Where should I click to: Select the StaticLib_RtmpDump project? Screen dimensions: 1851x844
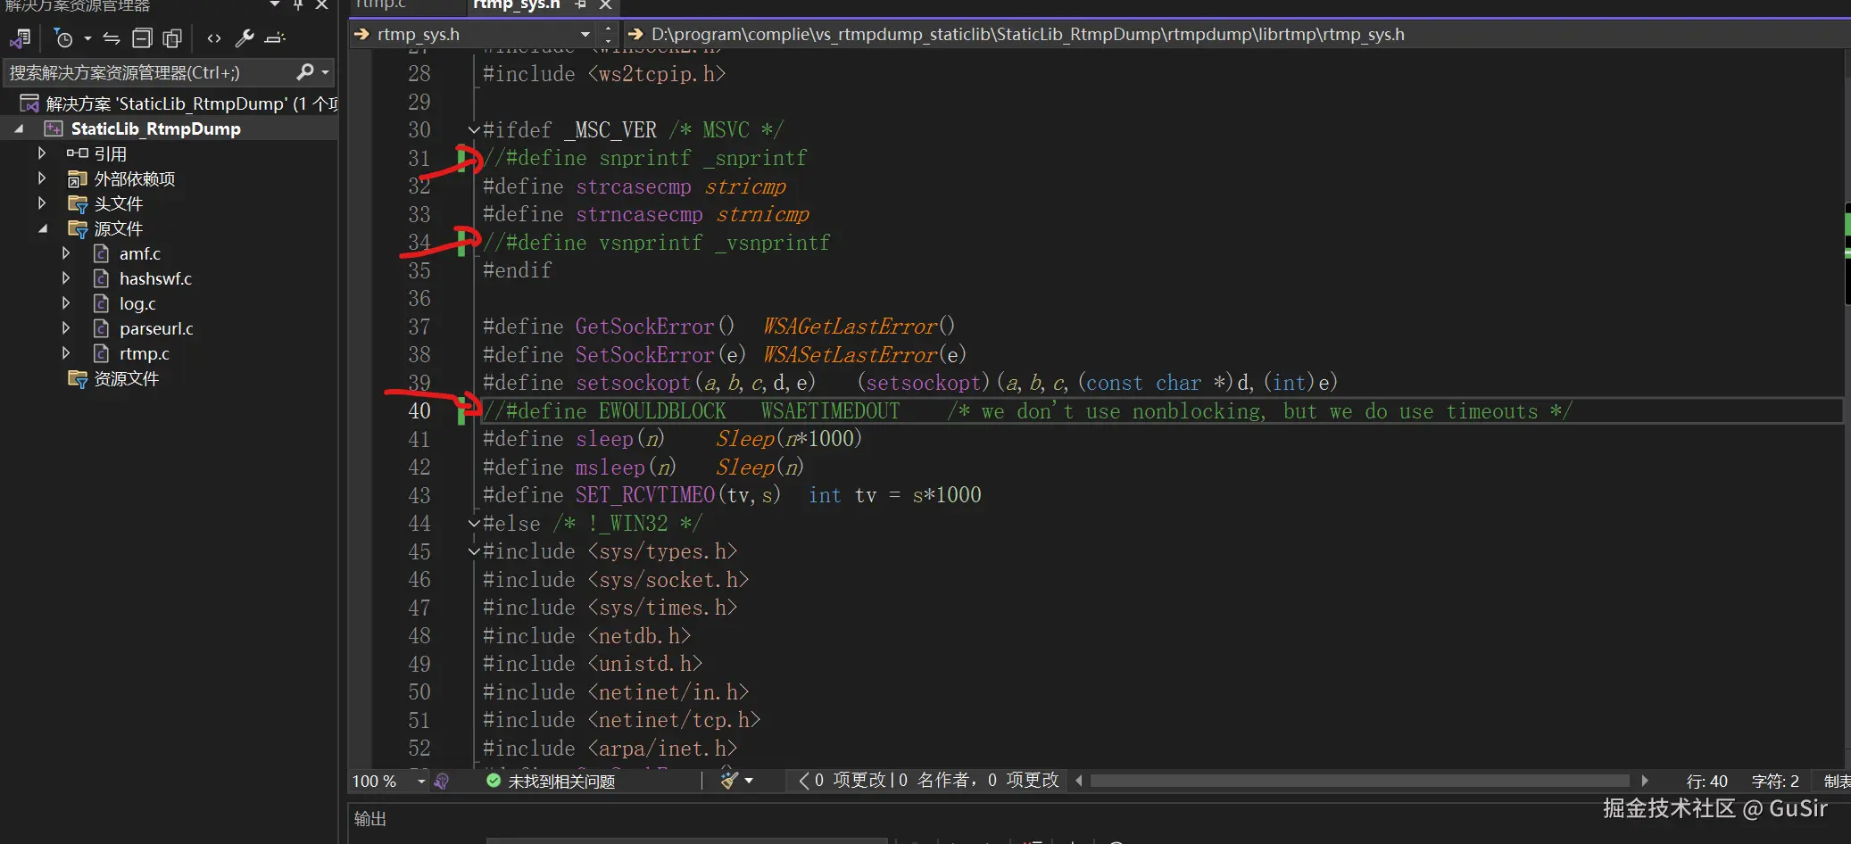click(x=156, y=128)
